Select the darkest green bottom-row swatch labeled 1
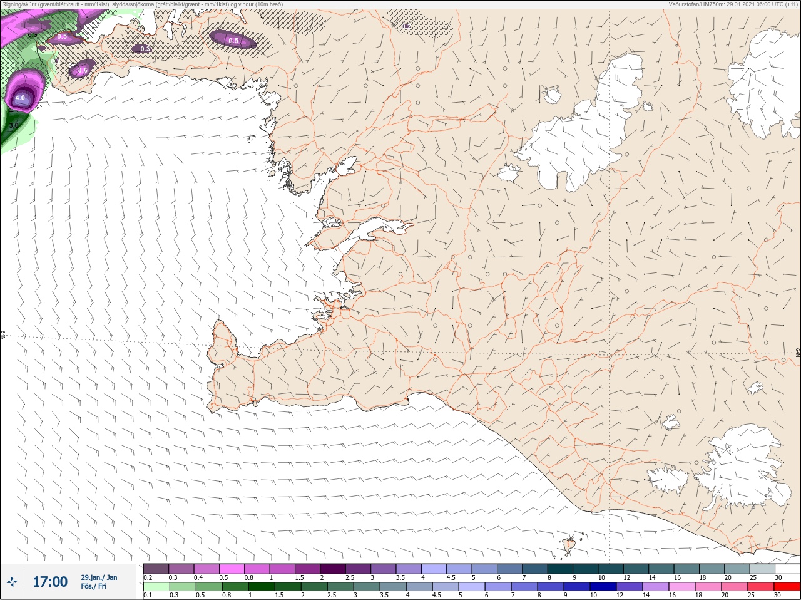Screen dimensions: 801x600 (x=260, y=587)
